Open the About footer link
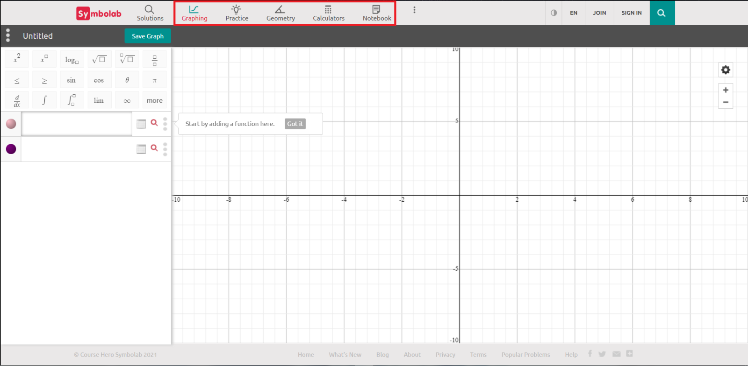The height and width of the screenshot is (366, 748). [412, 355]
